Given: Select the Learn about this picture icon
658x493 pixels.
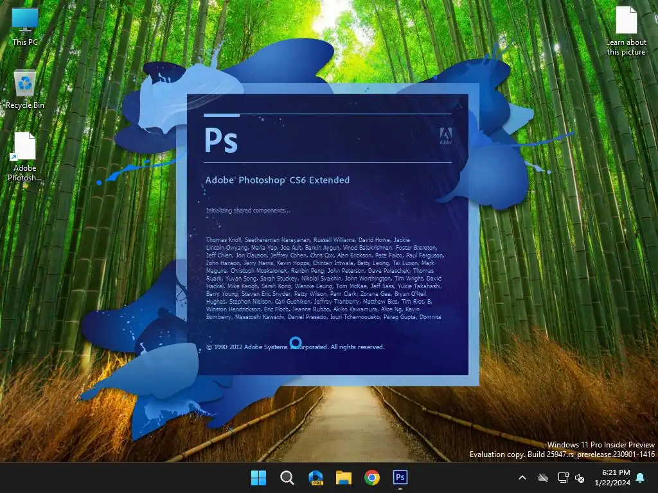Looking at the screenshot, I should click(x=626, y=31).
